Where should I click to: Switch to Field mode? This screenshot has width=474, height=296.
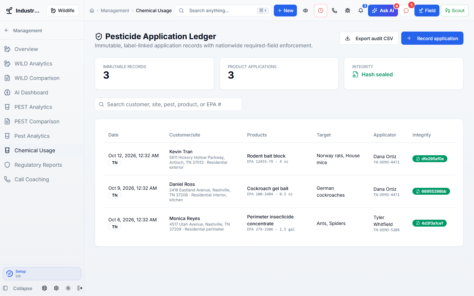(427, 11)
